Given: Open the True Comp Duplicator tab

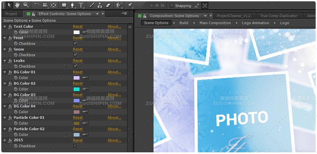Looking at the screenshot, I should 279,16.
